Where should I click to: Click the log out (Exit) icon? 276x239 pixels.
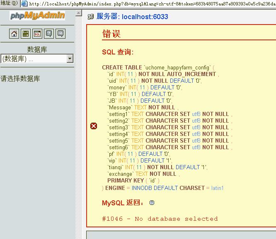(26, 34)
